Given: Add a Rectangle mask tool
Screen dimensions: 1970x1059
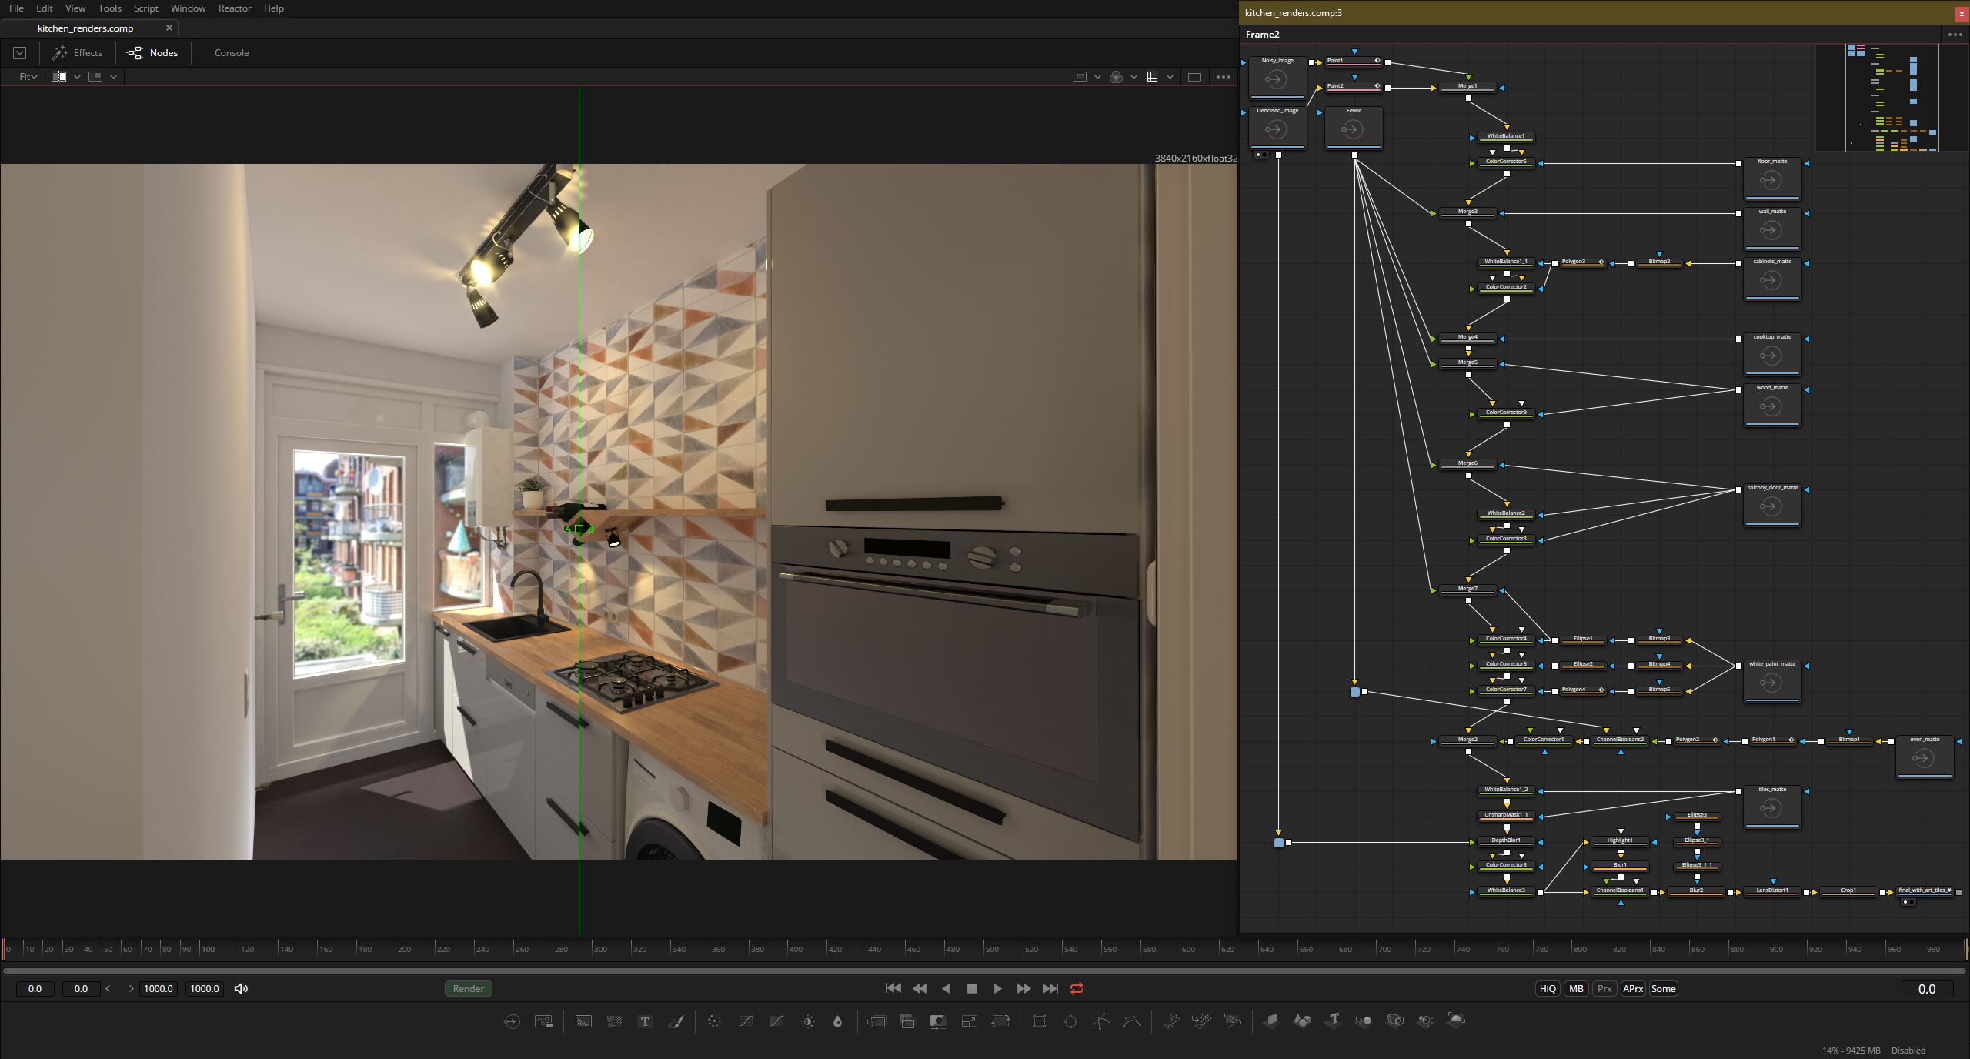Looking at the screenshot, I should point(1040,1021).
